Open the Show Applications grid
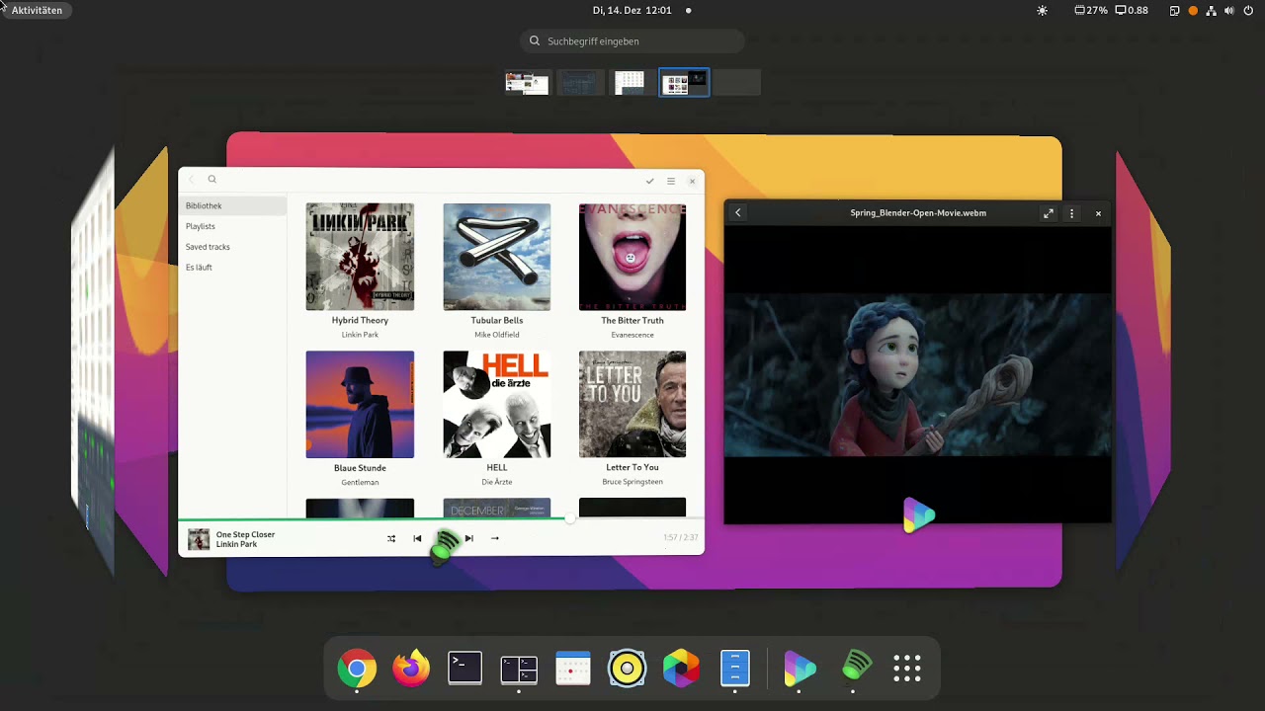The height and width of the screenshot is (711, 1265). coord(906,669)
